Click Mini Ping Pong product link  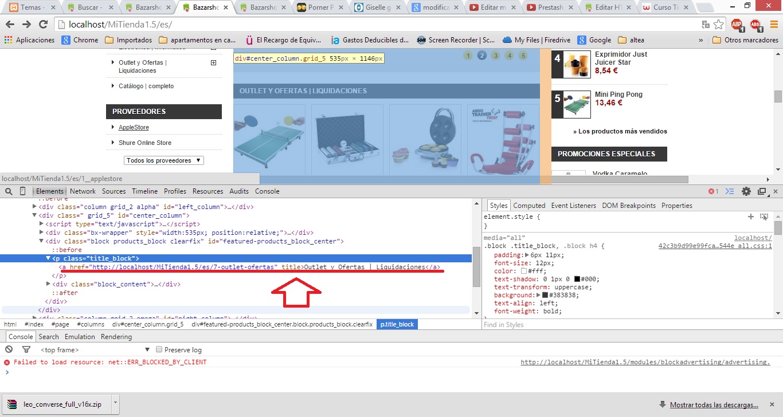pos(618,95)
